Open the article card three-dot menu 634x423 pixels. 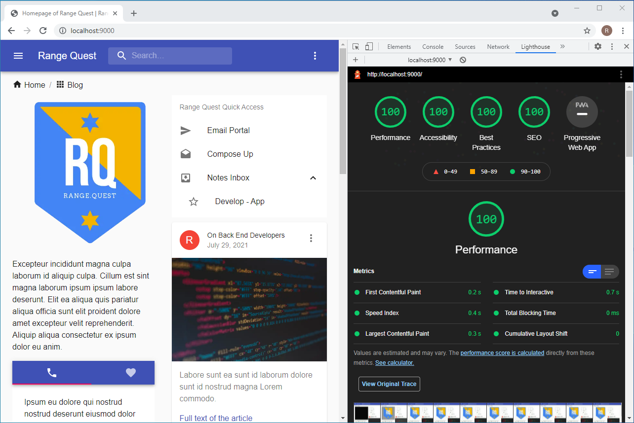tap(311, 239)
